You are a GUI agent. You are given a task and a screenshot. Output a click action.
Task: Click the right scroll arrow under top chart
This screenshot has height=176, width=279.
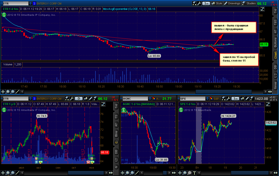point(265,92)
